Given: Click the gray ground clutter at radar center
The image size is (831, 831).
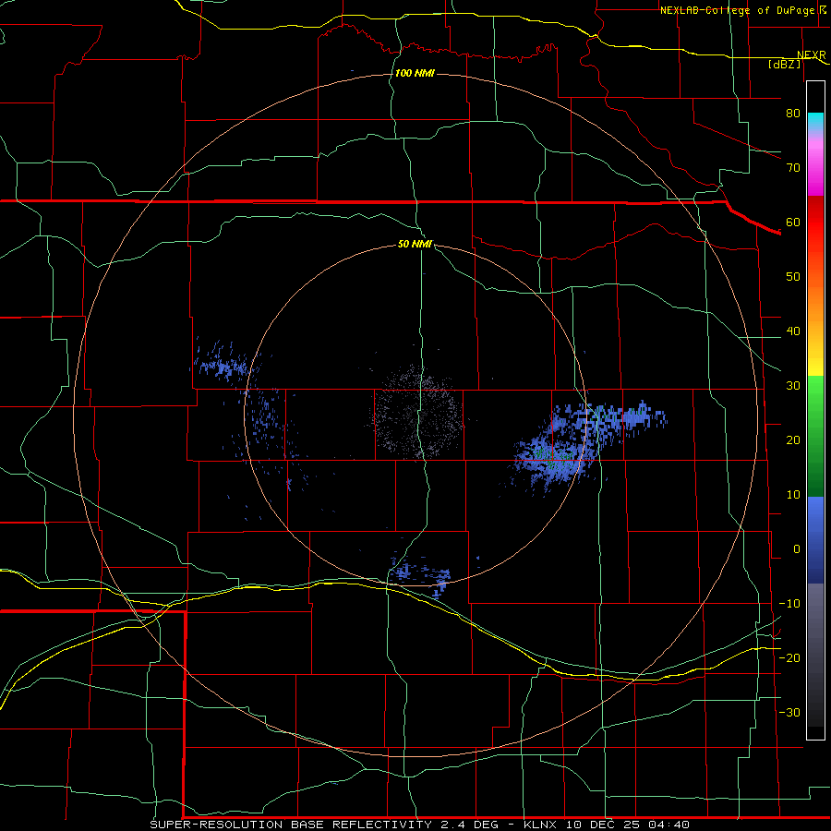Looking at the screenshot, I should [416, 412].
